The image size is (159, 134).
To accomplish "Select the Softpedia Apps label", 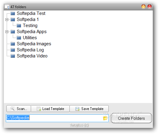I will (32, 32).
